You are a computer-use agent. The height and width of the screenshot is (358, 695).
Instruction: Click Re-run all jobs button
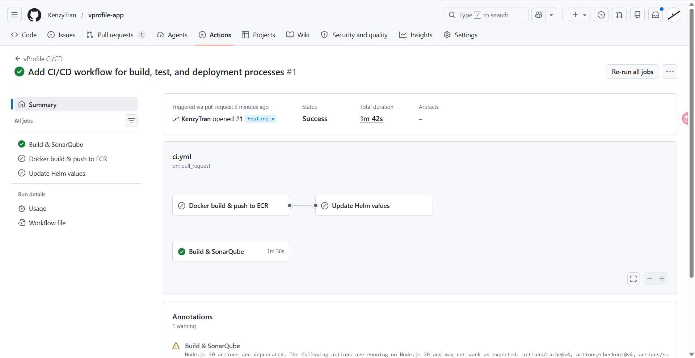[632, 72]
